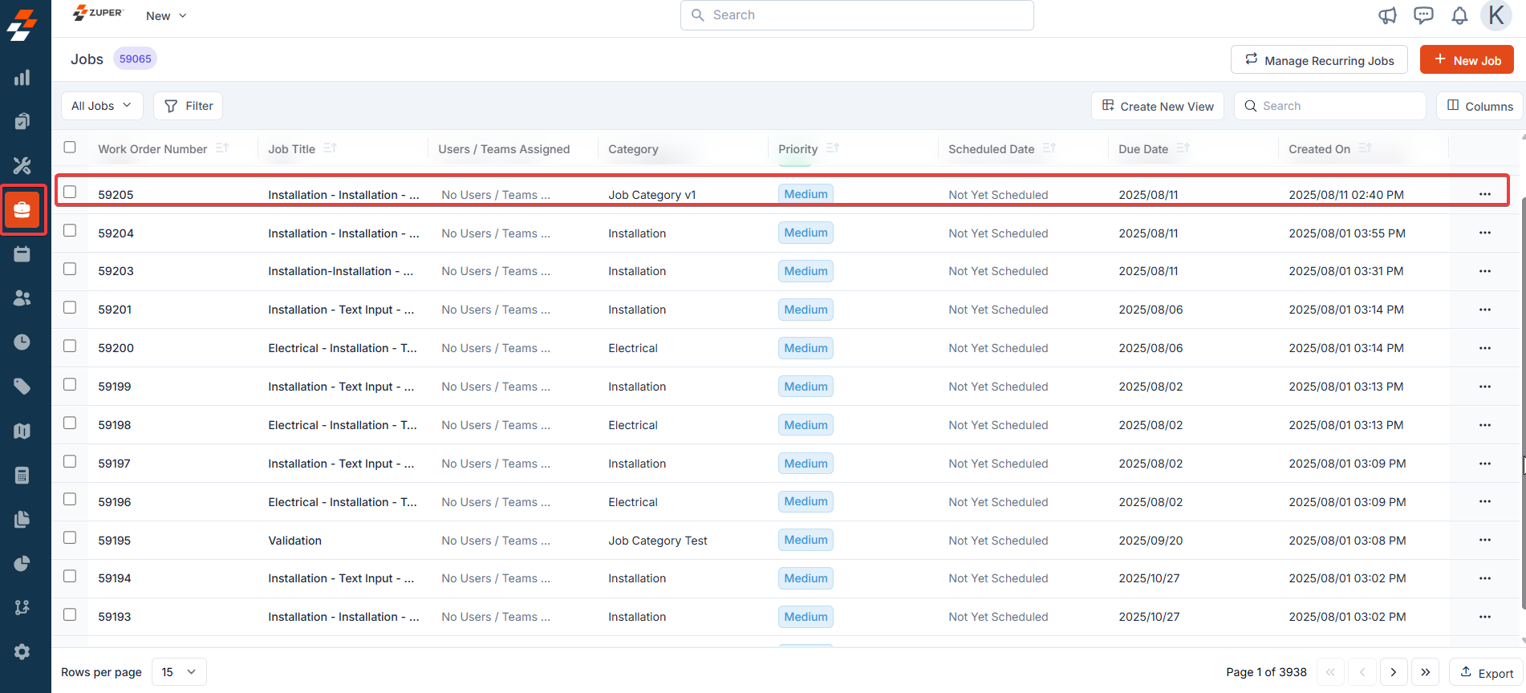Click due date 2025/09/20
This screenshot has height=693, width=1526.
(x=1151, y=541)
